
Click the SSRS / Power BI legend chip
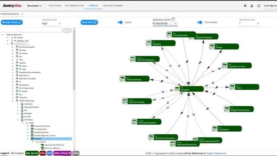point(62,153)
